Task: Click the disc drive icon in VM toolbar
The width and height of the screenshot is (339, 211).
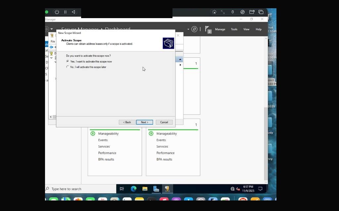Action: point(243,12)
